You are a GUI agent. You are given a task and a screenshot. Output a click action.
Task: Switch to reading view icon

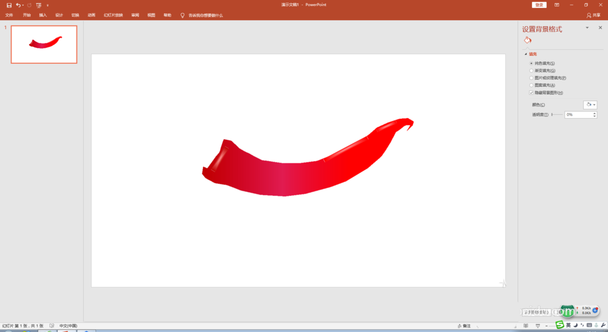pyautogui.click(x=526, y=326)
